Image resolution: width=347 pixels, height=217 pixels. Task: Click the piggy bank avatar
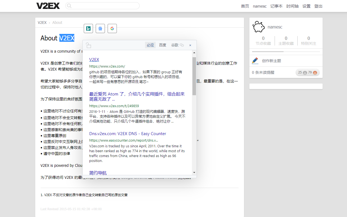pos(258,27)
